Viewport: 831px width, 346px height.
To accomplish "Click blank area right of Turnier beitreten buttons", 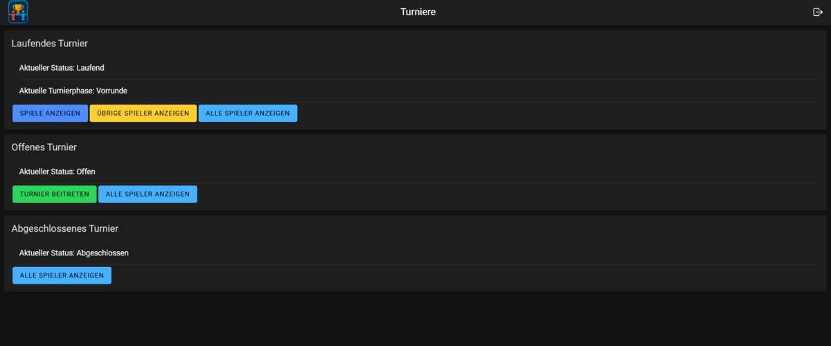I will (x=485, y=194).
